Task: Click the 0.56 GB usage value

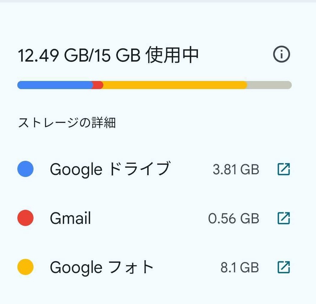Action: click(233, 219)
